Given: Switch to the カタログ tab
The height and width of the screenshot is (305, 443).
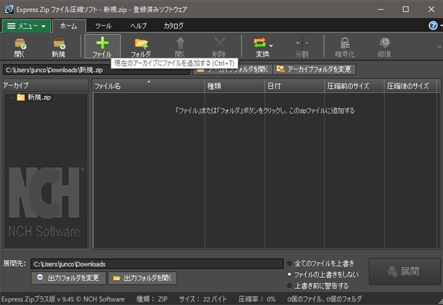Looking at the screenshot, I should pos(173,26).
